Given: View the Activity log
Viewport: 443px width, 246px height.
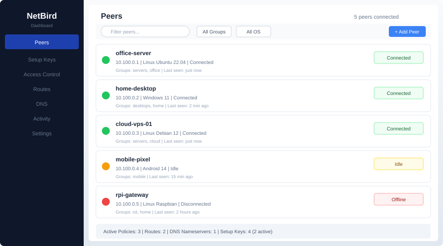Looking at the screenshot, I should [x=42, y=119].
